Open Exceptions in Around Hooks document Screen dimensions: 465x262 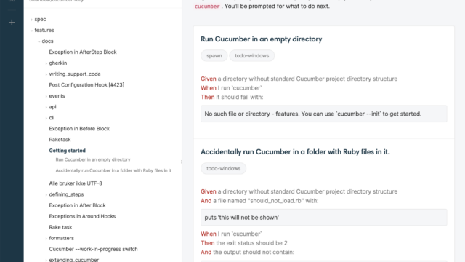pyautogui.click(x=82, y=216)
